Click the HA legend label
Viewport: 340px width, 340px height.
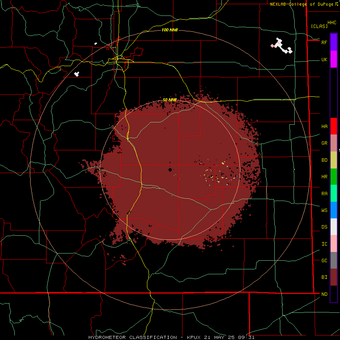pos(324,127)
